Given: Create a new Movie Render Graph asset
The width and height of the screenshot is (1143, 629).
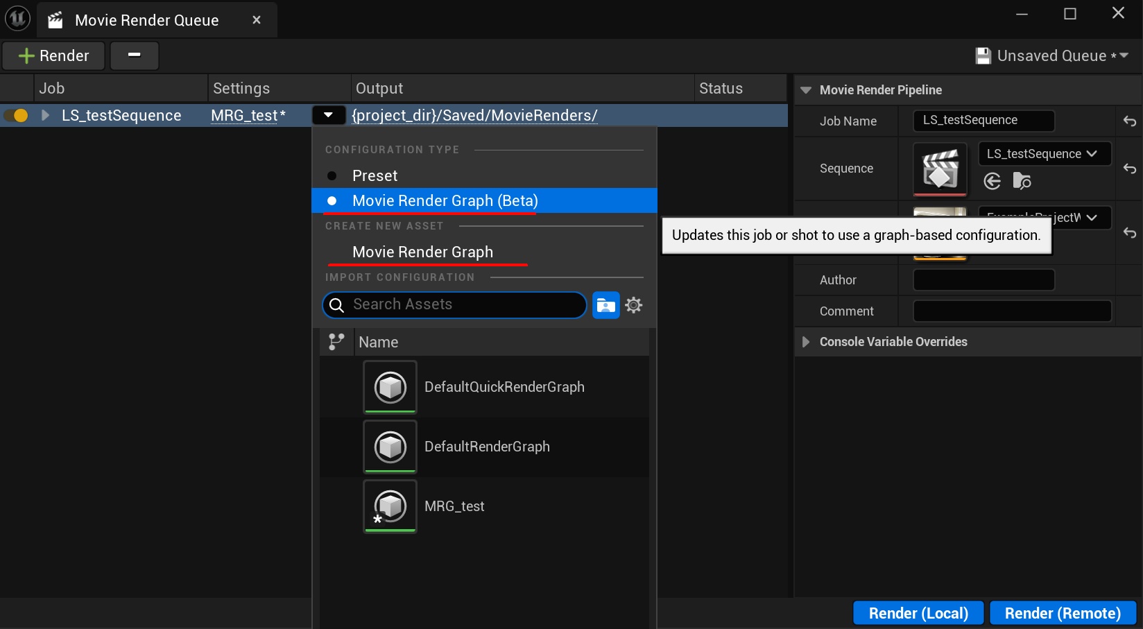Looking at the screenshot, I should click(422, 252).
